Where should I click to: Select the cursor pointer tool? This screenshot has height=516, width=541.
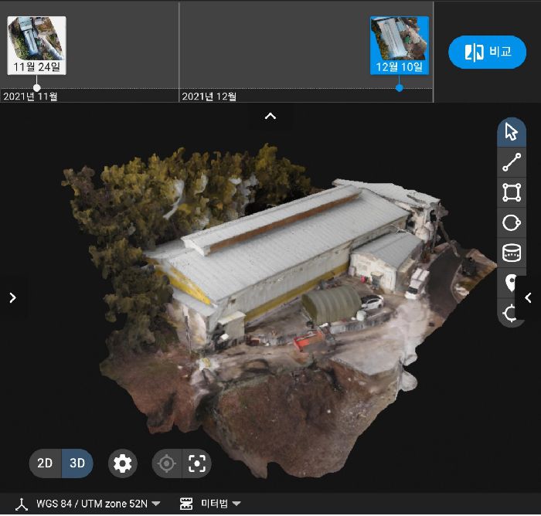(x=511, y=132)
